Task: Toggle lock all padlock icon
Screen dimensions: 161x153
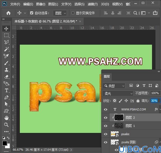Action: coord(138,101)
